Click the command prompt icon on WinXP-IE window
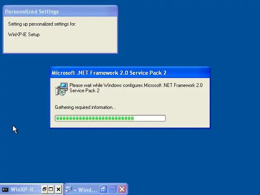260x195 pixels. tap(5, 189)
